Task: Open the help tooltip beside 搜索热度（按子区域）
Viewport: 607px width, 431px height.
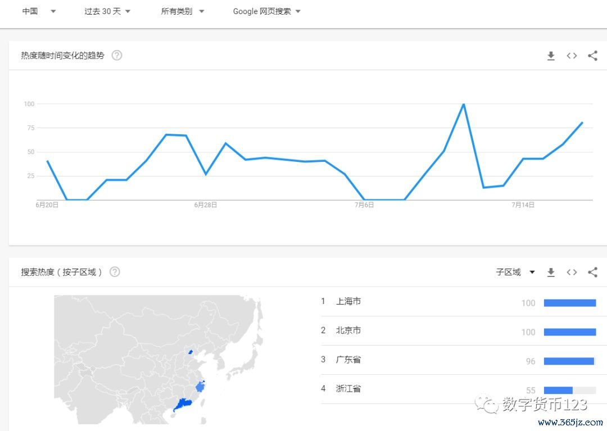Action: coord(115,271)
